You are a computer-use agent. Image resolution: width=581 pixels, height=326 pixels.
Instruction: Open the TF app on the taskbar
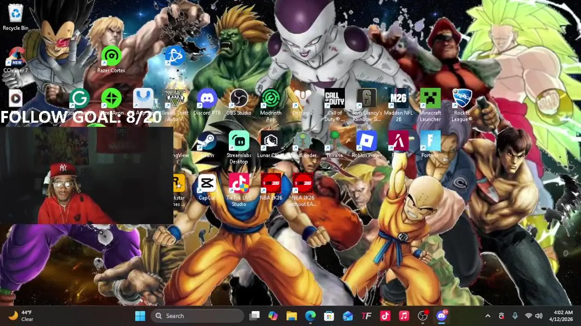click(x=366, y=316)
